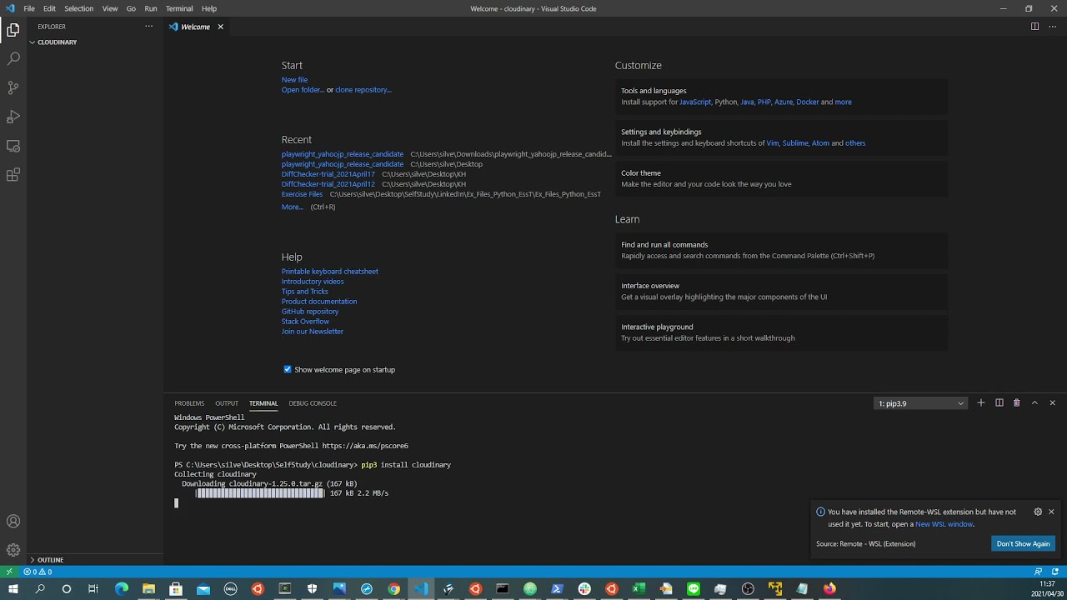The height and width of the screenshot is (600, 1067).
Task: Create a new terminal with plus icon
Action: click(981, 403)
